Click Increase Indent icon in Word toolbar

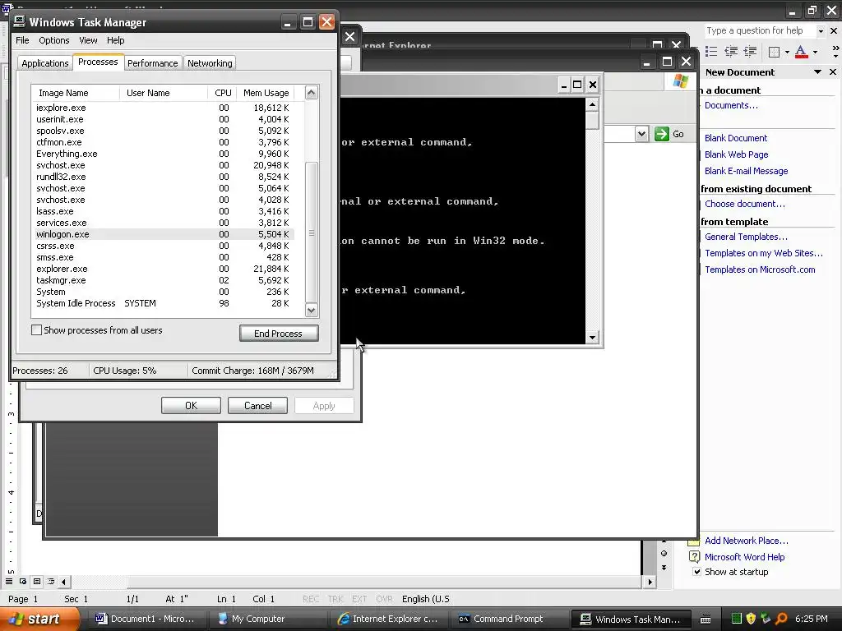(750, 52)
